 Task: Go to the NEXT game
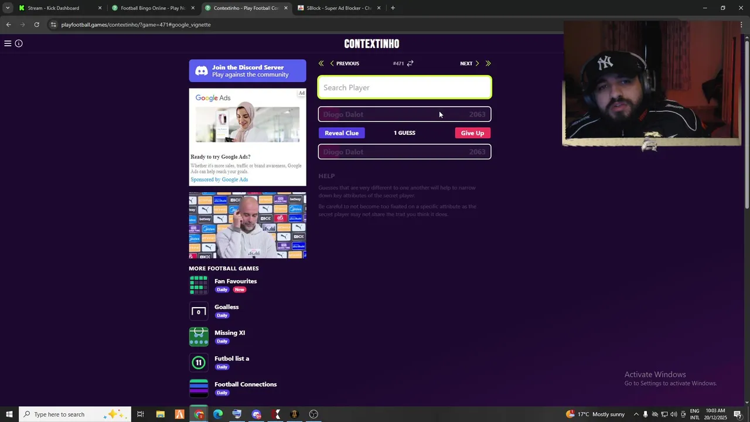click(x=469, y=63)
